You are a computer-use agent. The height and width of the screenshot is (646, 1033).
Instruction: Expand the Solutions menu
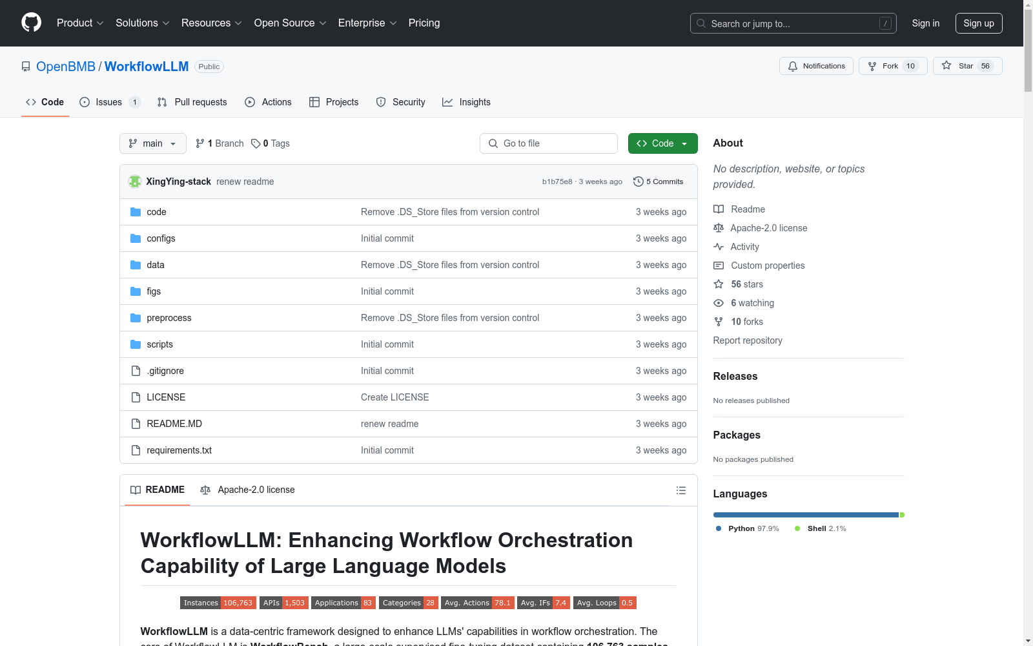[143, 23]
